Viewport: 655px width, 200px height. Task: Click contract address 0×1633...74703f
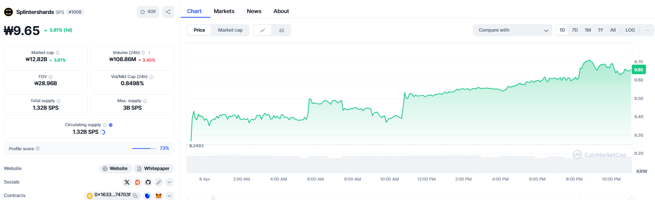113,196
